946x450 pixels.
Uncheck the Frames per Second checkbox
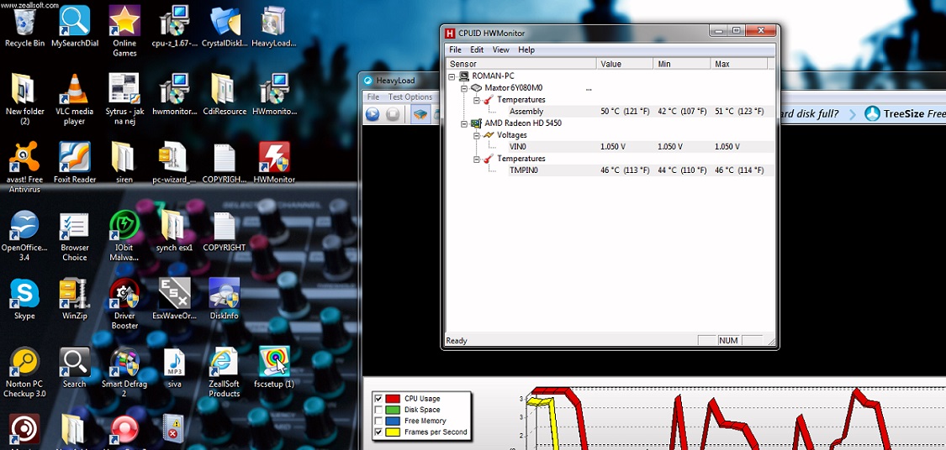pos(378,432)
